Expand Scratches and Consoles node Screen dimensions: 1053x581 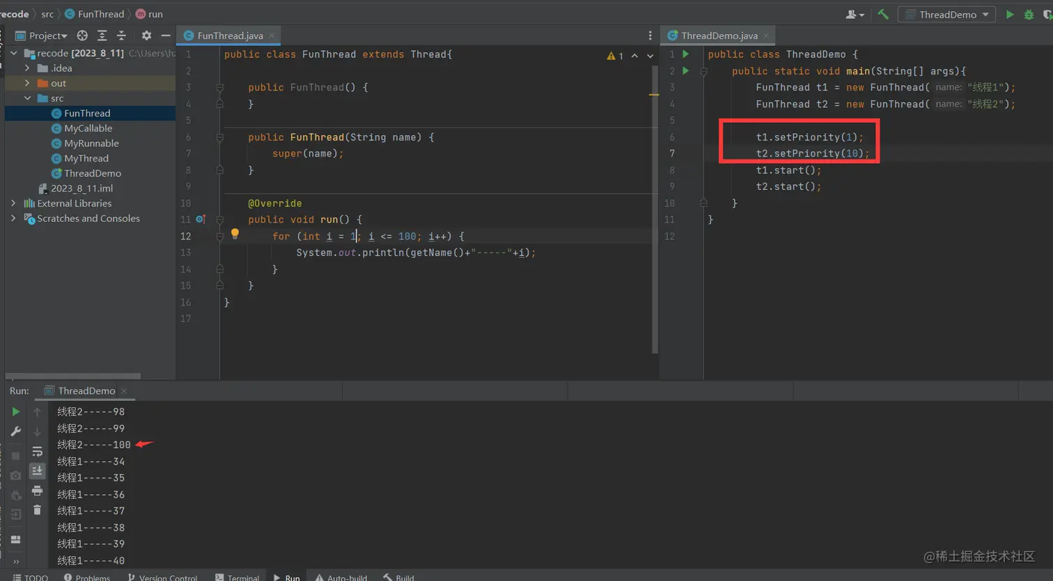13,218
